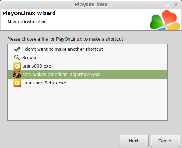Click the PlayOnLinux clover logo

[x=165, y=20]
